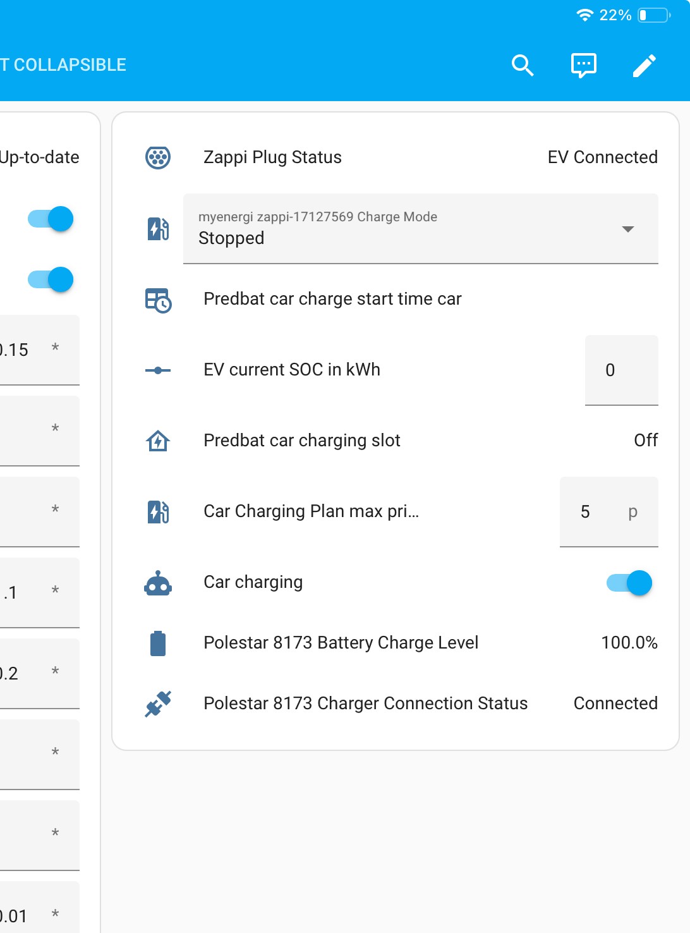Click the Predbat car charging slot Off value
This screenshot has width=690, height=933.
[646, 441]
